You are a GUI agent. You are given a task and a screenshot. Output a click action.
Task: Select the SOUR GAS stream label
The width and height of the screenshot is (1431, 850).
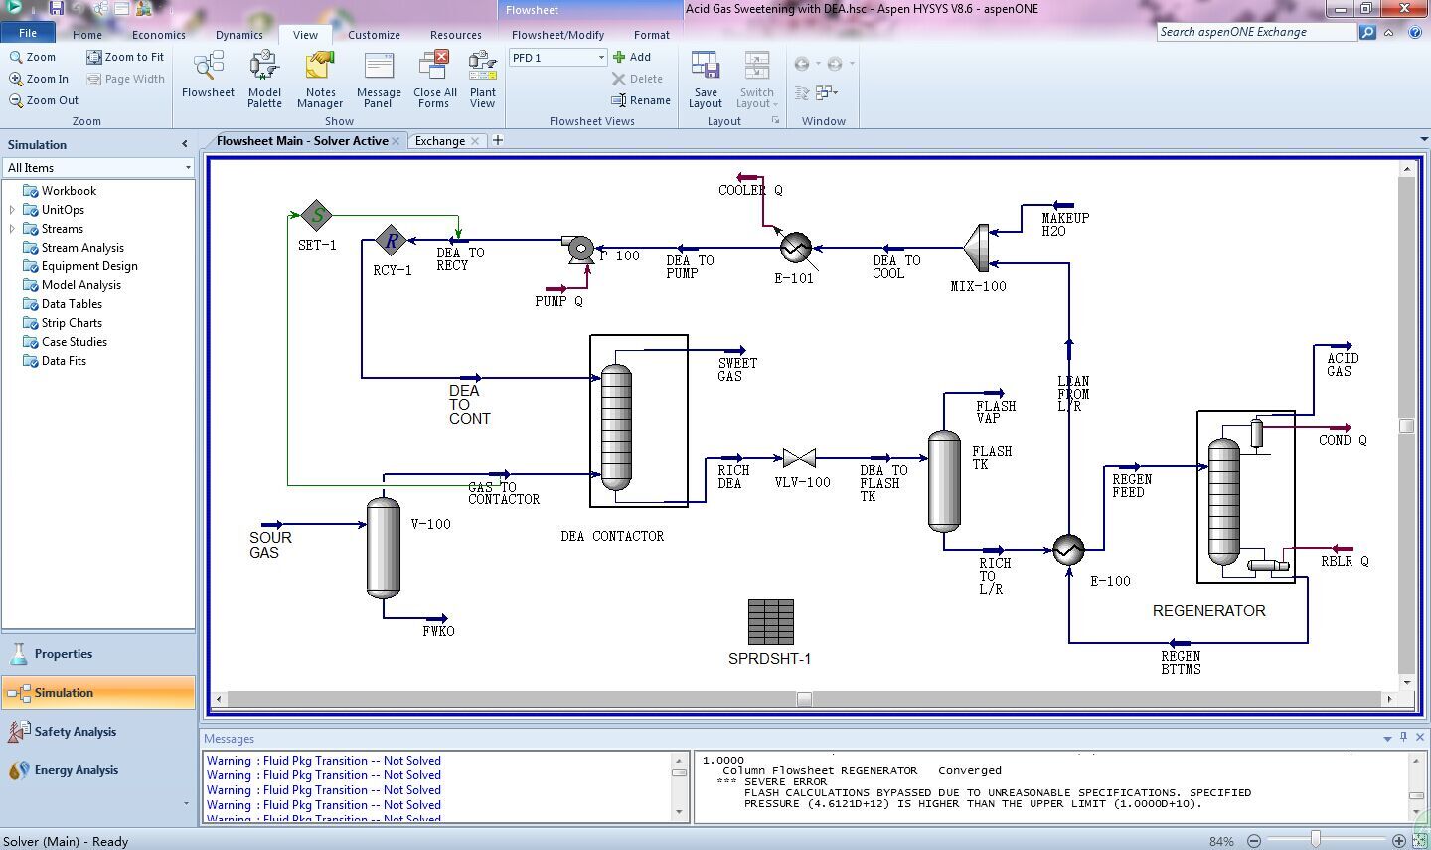click(x=269, y=545)
